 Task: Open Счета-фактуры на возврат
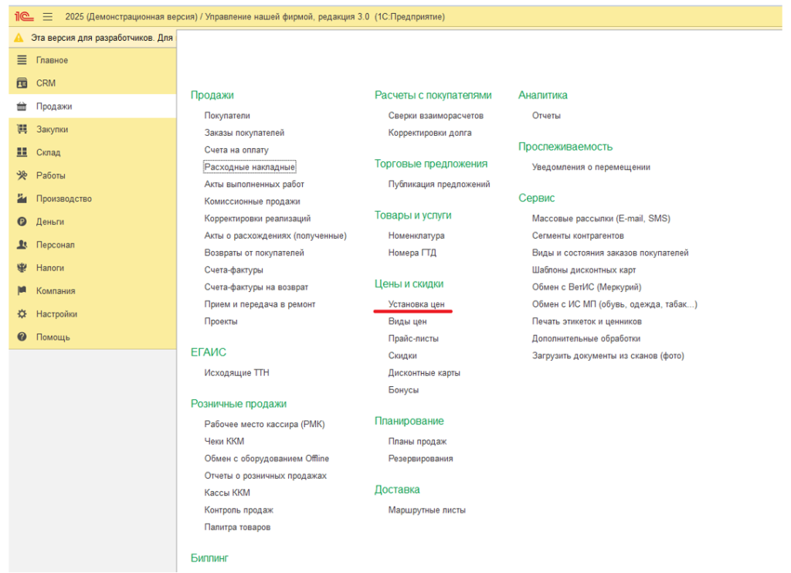pos(256,287)
